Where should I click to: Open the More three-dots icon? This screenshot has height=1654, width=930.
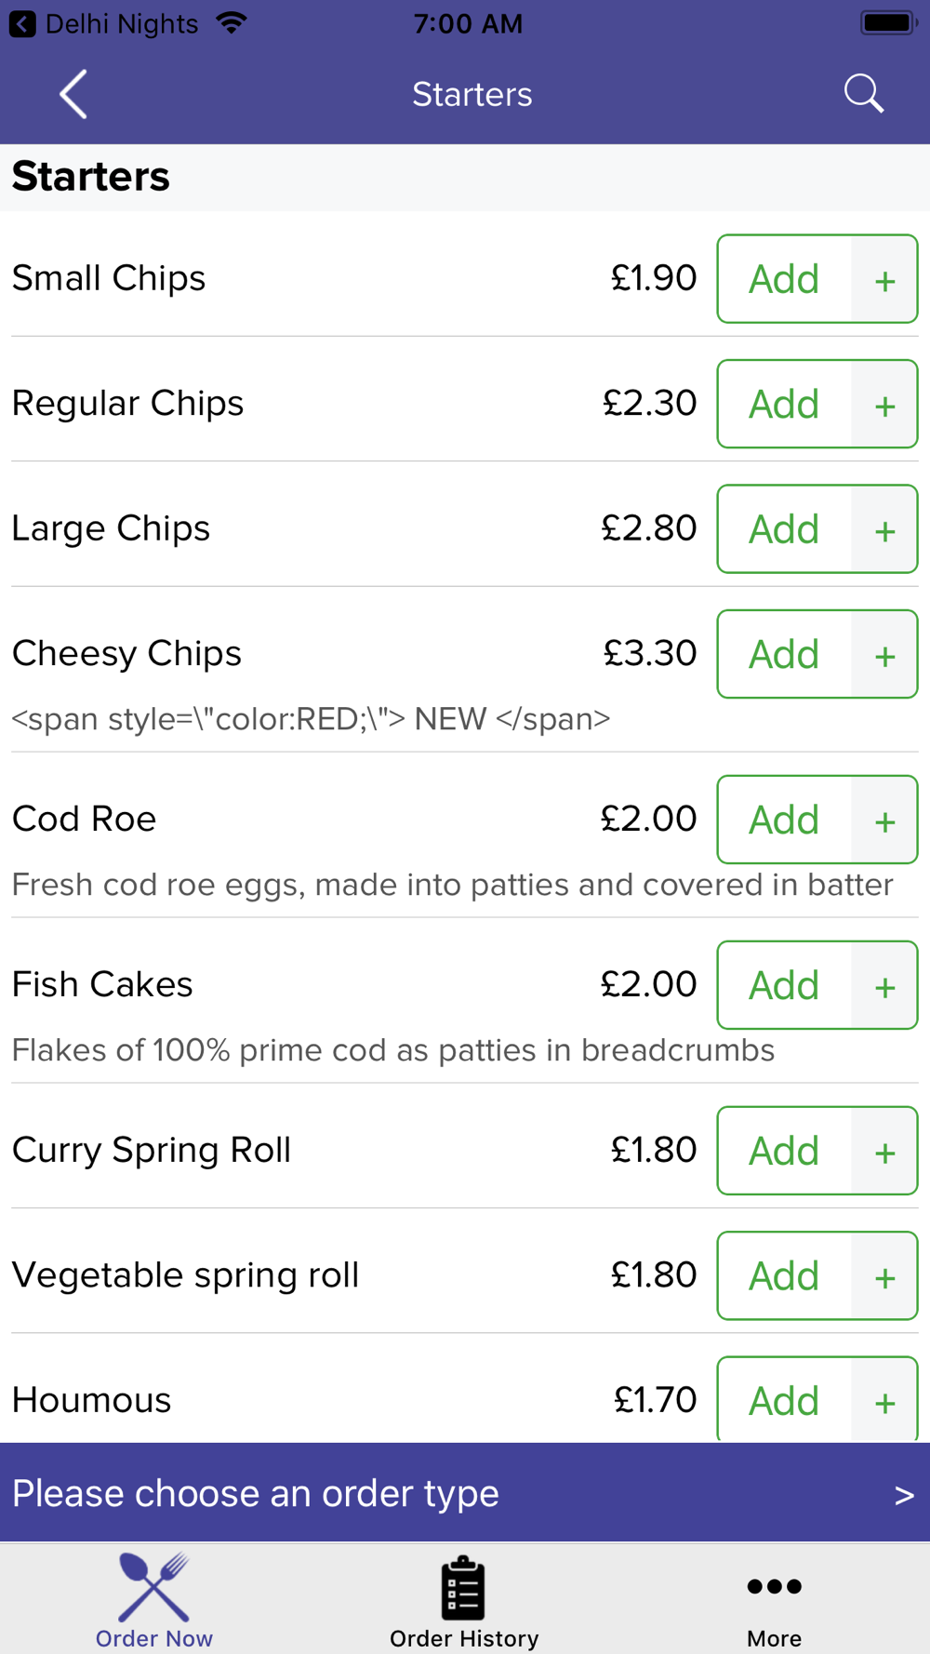(x=774, y=1586)
